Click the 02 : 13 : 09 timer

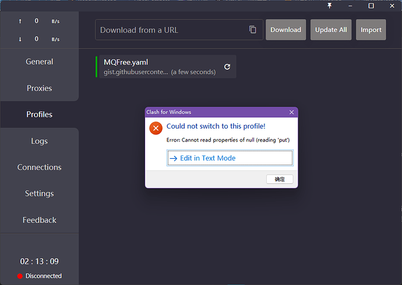pos(40,261)
